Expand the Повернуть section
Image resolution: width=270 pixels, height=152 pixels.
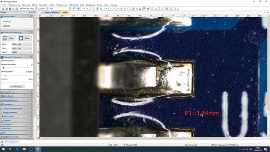[16, 125]
